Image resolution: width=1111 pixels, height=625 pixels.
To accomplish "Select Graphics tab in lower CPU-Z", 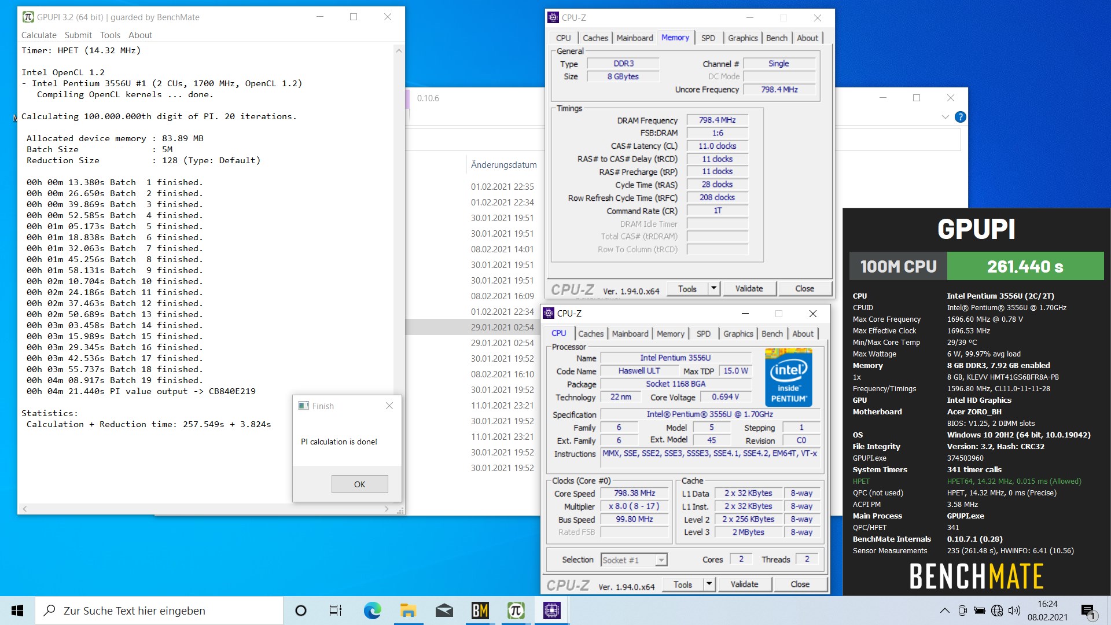I will [738, 333].
